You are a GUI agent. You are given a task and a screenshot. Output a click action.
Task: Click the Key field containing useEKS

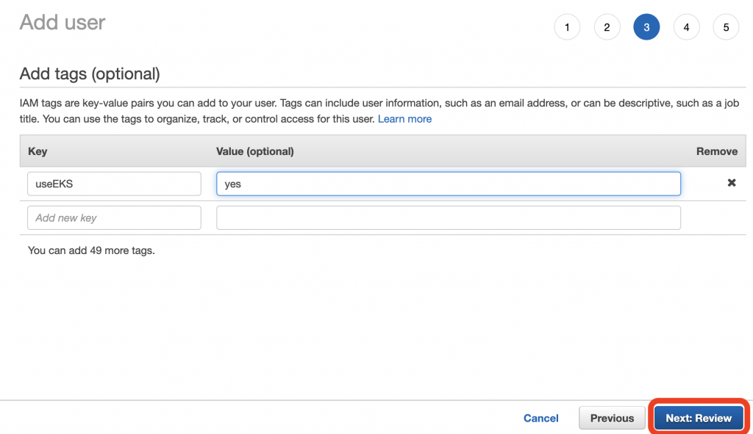114,184
